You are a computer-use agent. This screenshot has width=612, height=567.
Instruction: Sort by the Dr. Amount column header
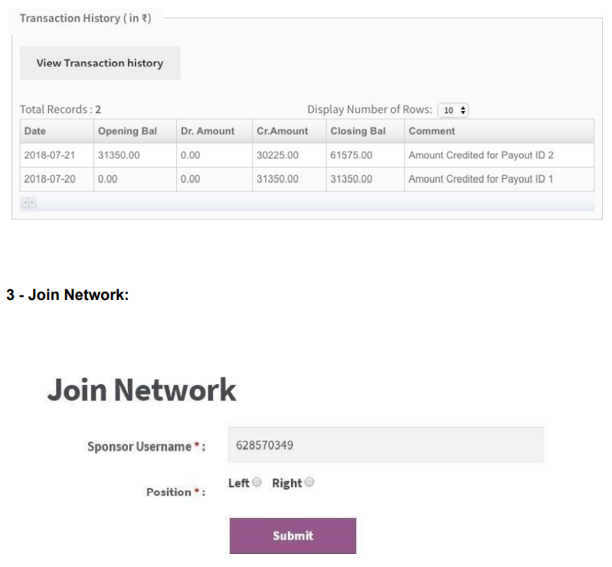click(x=214, y=131)
